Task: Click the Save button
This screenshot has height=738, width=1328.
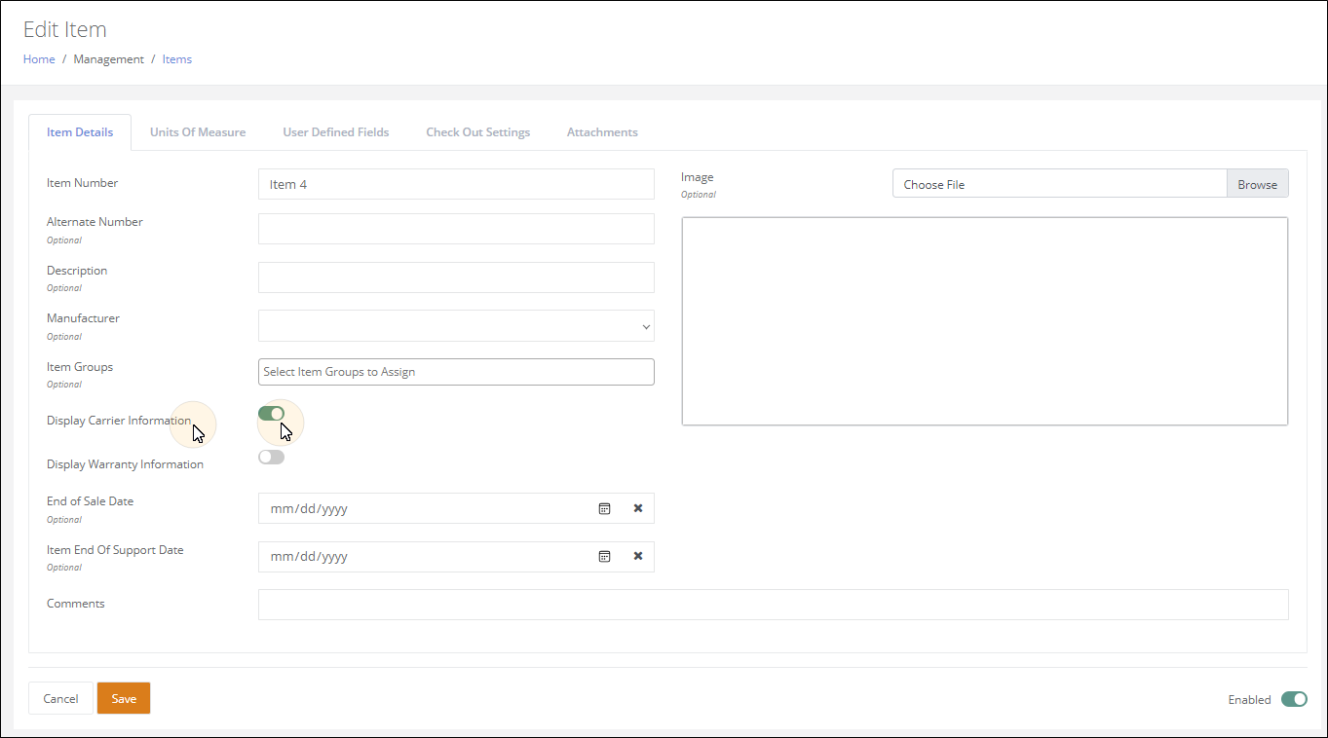Action: [124, 698]
